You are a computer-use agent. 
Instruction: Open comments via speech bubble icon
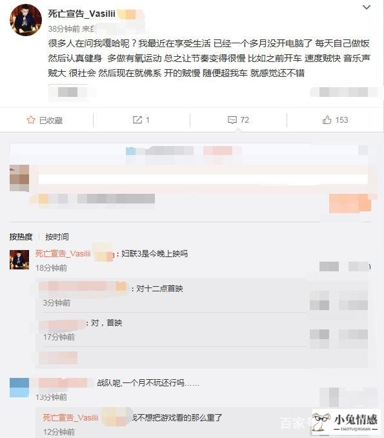pyautogui.click(x=232, y=120)
